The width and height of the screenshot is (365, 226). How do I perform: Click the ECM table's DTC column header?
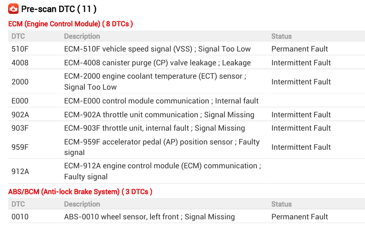pyautogui.click(x=18, y=36)
